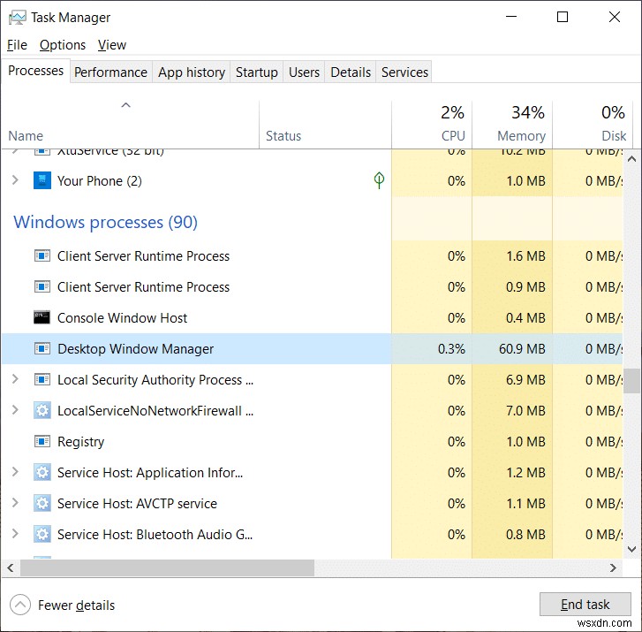Click the icon of the 1.6 MB Client Server Runtime Process

click(42, 256)
